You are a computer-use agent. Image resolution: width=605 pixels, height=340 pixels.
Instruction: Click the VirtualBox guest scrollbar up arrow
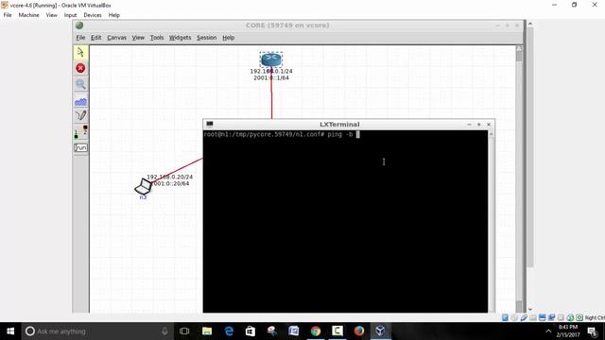530,24
